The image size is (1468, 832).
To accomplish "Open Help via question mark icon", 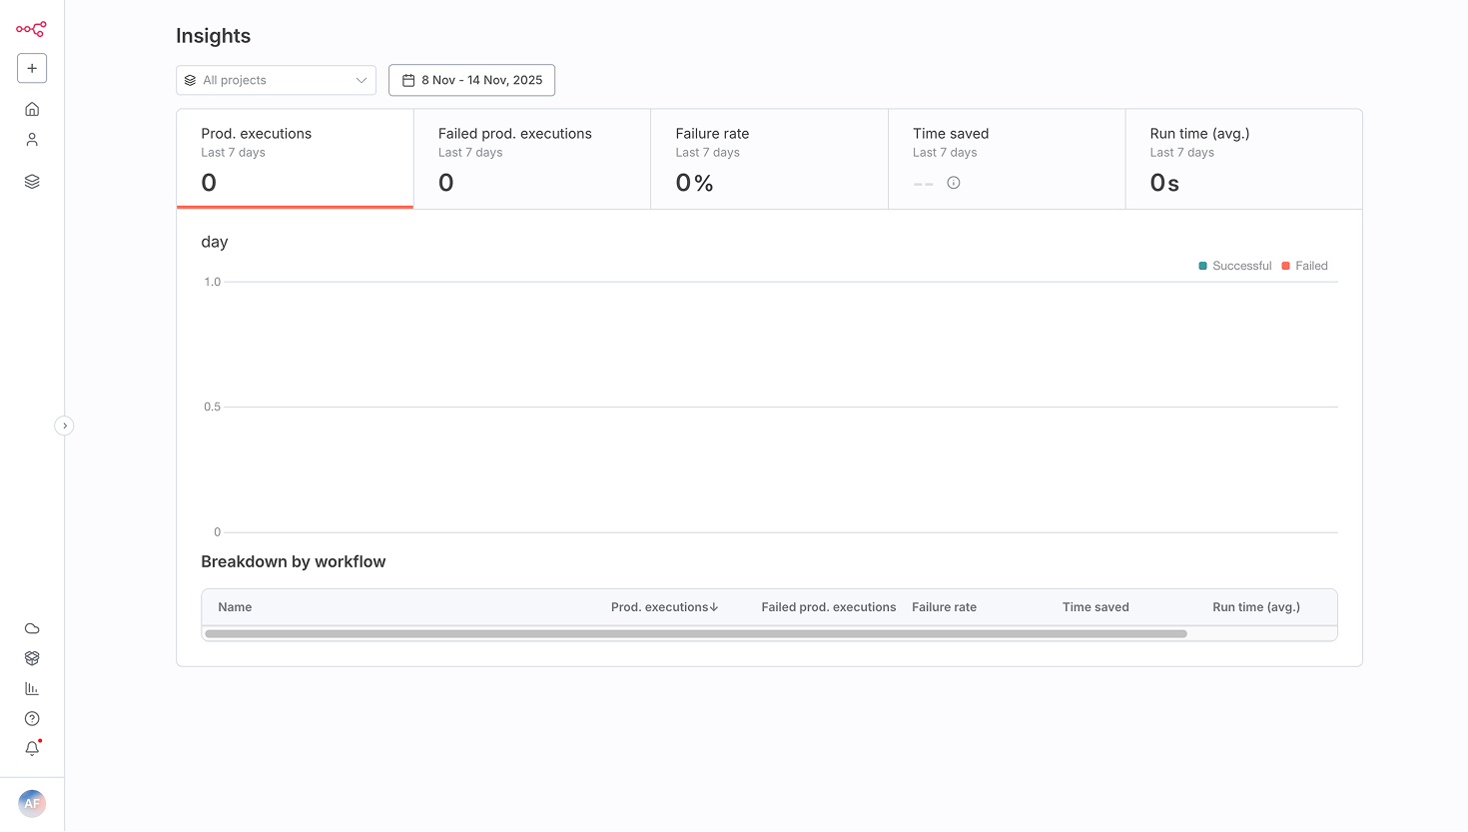I will coord(32,718).
